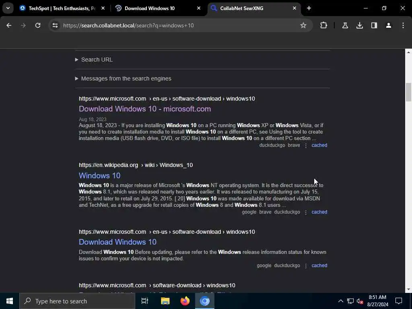Open File Explorer from the taskbar

[165, 301]
